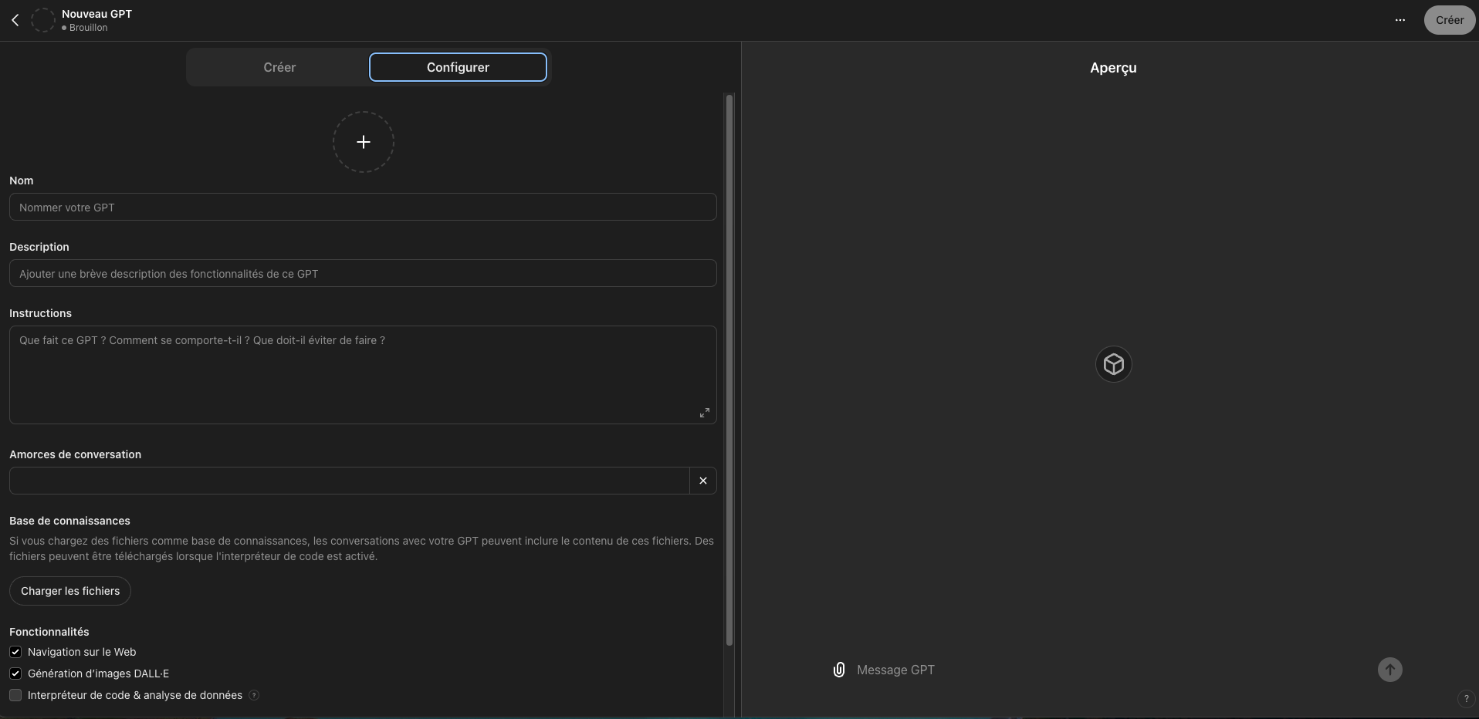This screenshot has width=1479, height=719.
Task: Click the Base de connaissances heading
Action: (69, 521)
